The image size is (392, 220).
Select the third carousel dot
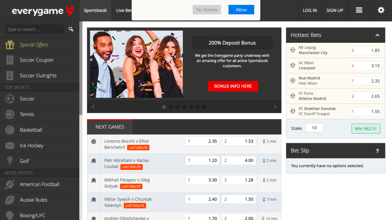click(178, 107)
